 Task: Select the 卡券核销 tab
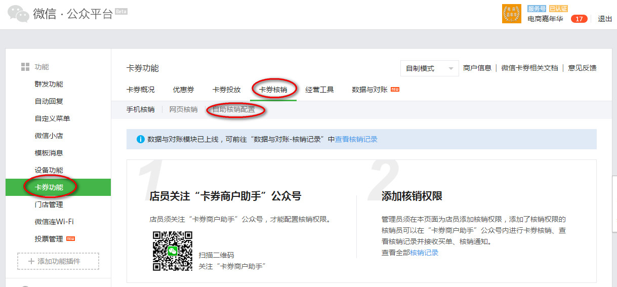point(273,90)
